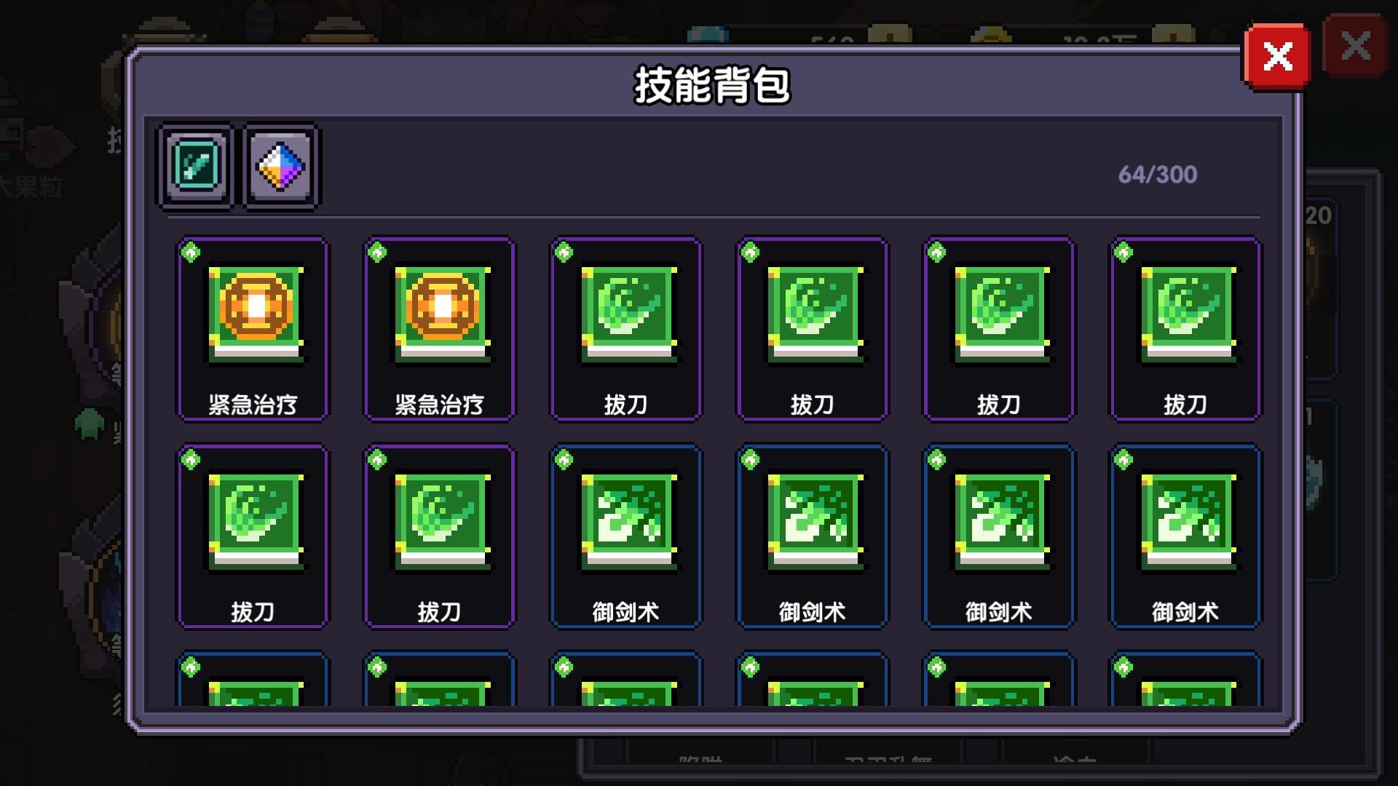Open the first 紧急治疗 skill book
This screenshot has height=786, width=1398.
[253, 329]
